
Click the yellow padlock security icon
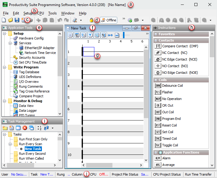[x=92, y=20]
